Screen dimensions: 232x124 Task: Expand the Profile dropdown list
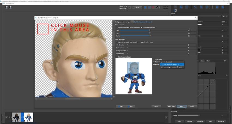(220, 16)
